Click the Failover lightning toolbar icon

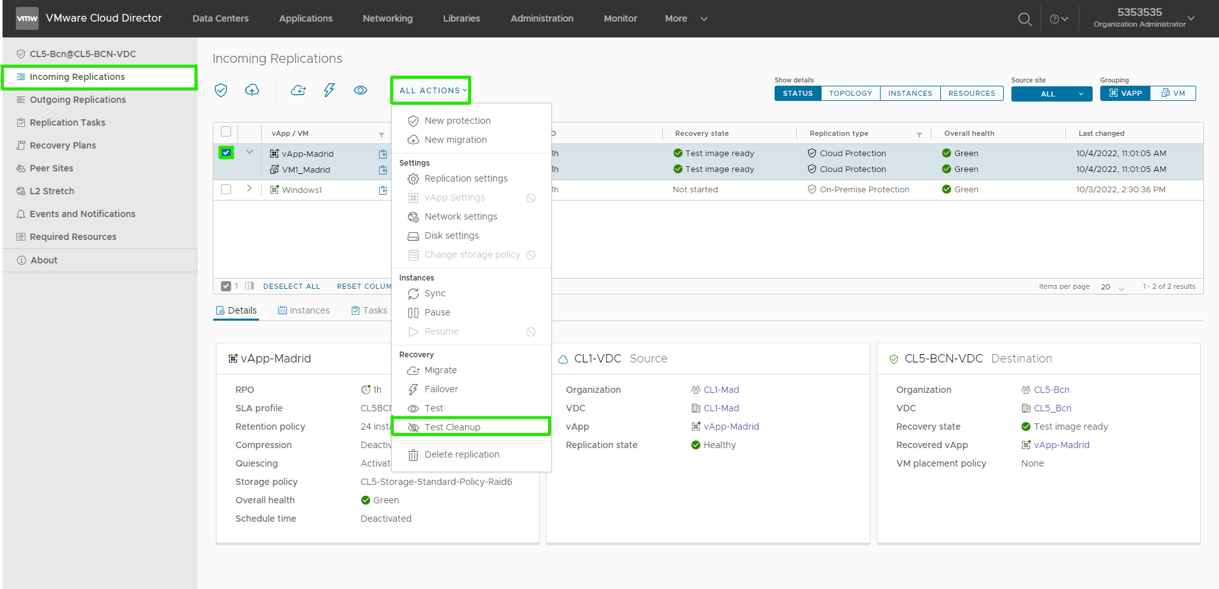tap(329, 90)
